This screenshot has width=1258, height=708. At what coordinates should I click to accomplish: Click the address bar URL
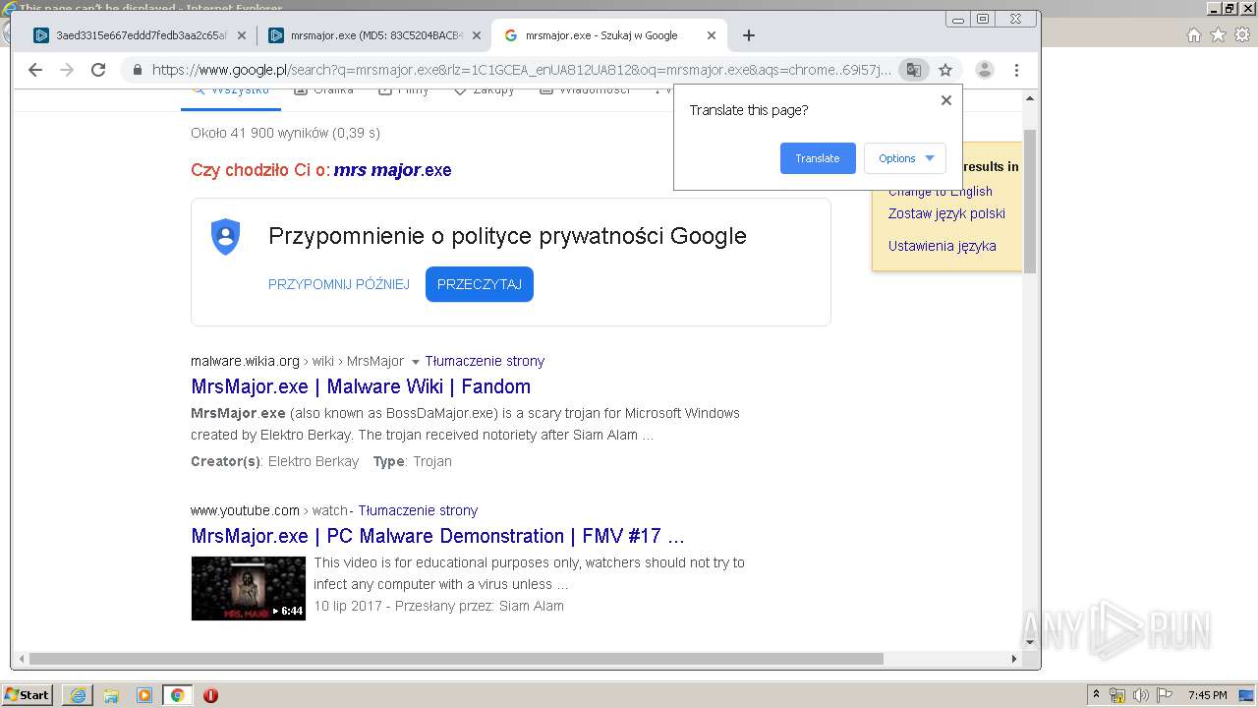(521, 70)
